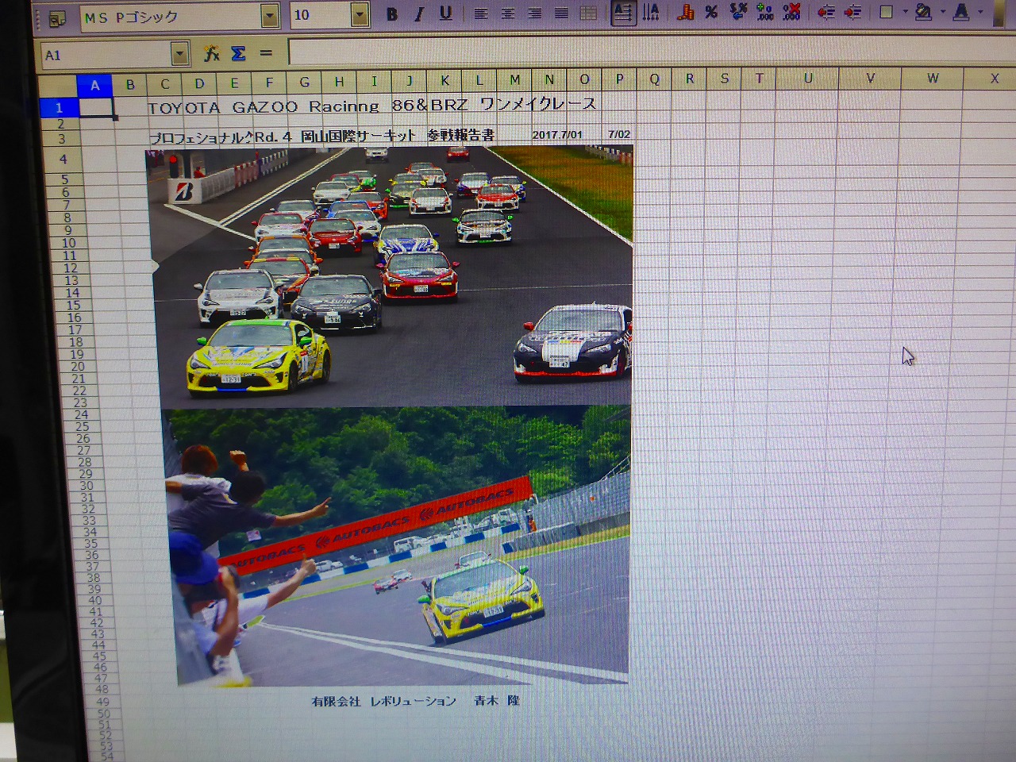This screenshot has width=1016, height=762.
Task: Apply cell borders
Action: [887, 12]
